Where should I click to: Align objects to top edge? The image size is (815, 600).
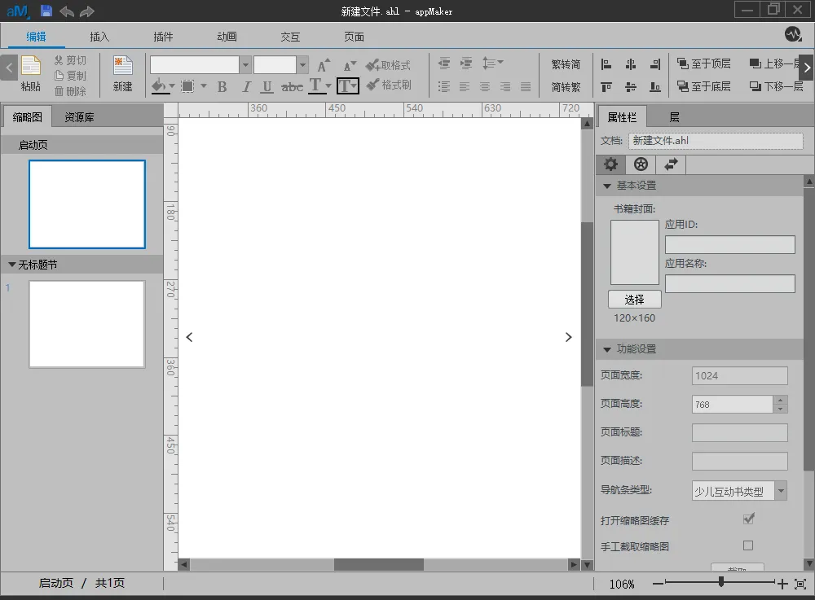coord(606,86)
